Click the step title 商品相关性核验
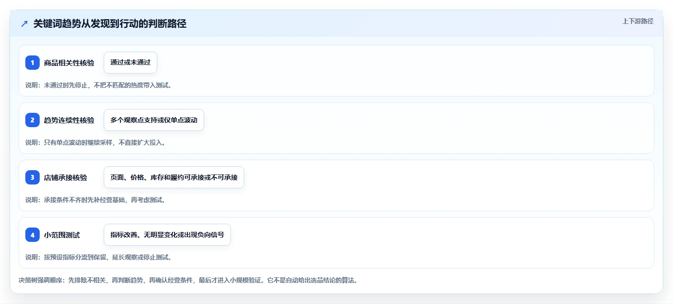Screen dimensions: 673x304 tap(69, 63)
